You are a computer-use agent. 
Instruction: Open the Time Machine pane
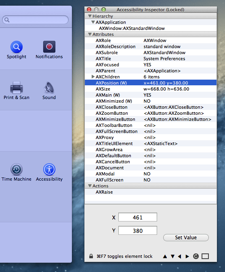point(17,172)
